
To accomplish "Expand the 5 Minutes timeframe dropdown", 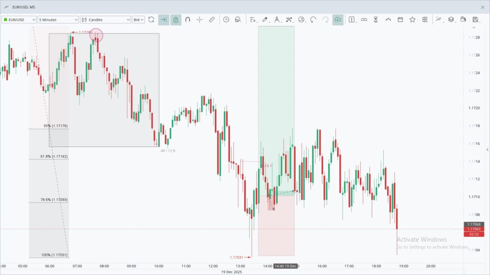I will click(58, 20).
